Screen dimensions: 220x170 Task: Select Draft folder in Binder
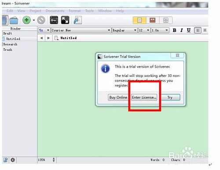point(7,33)
